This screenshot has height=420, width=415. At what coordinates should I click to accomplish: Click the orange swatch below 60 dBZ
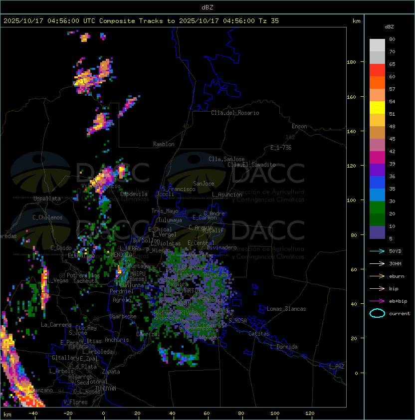pos(377,82)
